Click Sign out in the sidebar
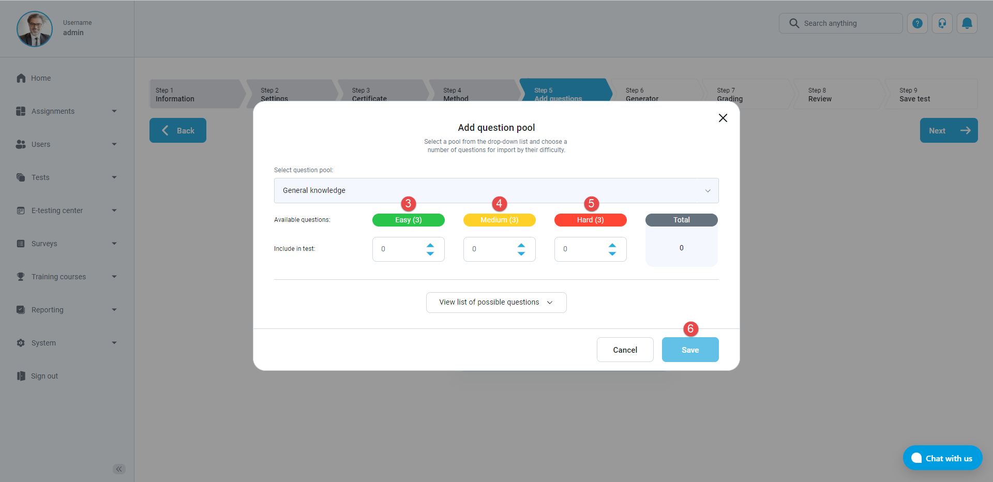This screenshot has width=993, height=482. click(x=44, y=376)
